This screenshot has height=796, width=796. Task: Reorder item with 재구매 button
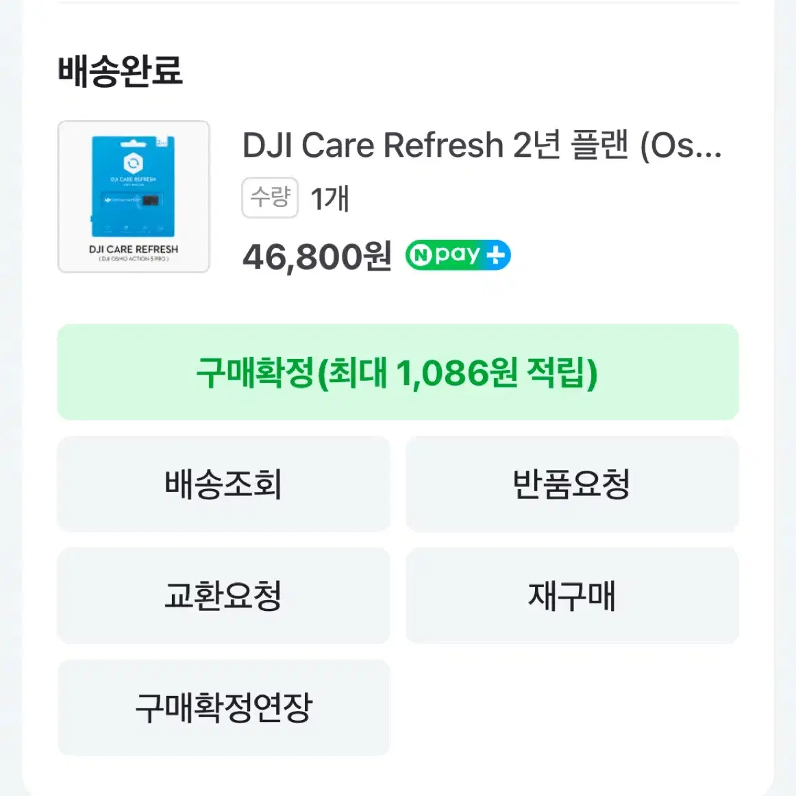(x=572, y=595)
